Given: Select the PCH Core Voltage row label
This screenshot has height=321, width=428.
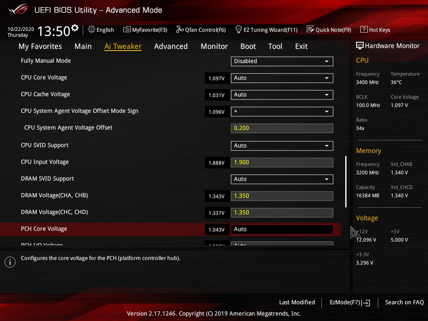Looking at the screenshot, I should coord(44,229).
